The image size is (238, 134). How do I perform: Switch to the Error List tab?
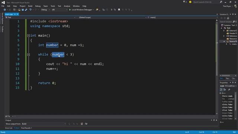pyautogui.click(x=9, y=128)
